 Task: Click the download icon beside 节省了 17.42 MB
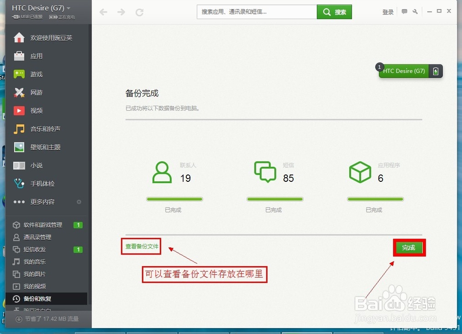click(19, 319)
